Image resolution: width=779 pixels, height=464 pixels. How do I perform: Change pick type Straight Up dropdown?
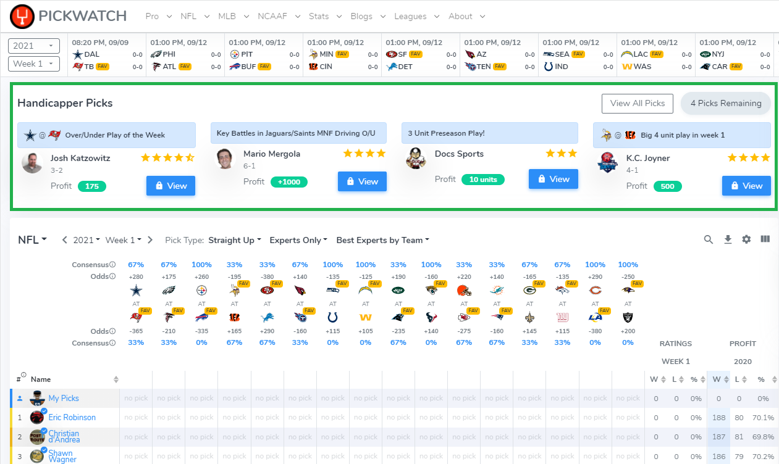(235, 240)
